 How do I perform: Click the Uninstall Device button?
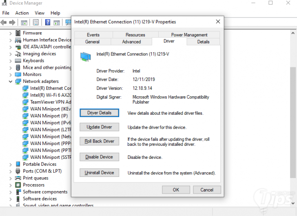click(99, 173)
